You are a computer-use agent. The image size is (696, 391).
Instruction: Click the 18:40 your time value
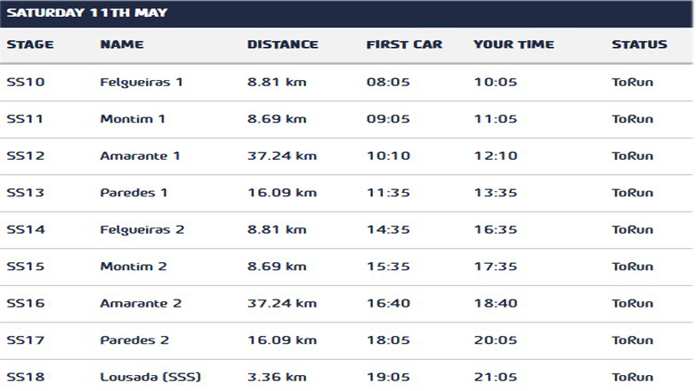[x=495, y=304]
